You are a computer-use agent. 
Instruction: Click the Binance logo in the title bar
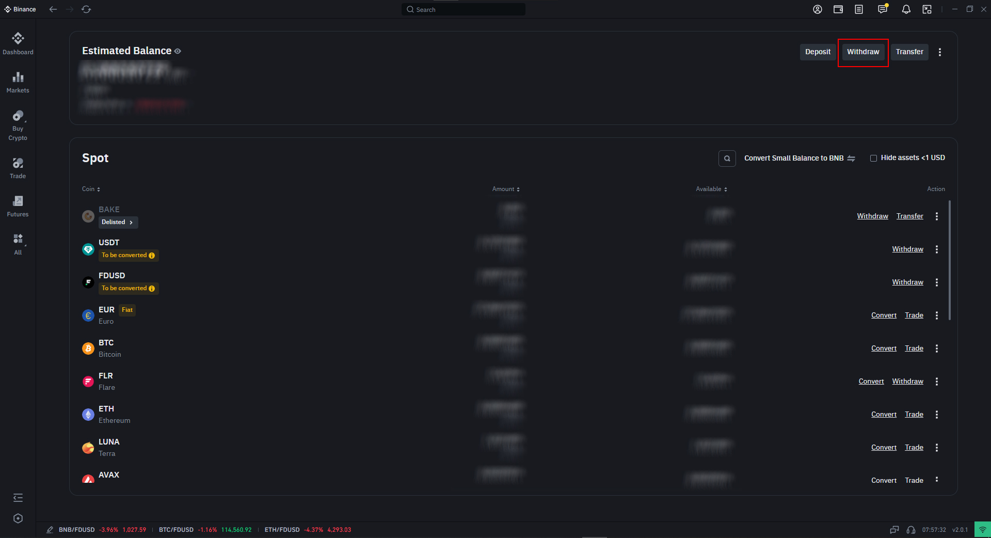[20, 9]
